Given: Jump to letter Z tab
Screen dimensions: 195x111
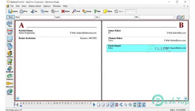Looking at the screenshot, I should (x=91, y=103).
